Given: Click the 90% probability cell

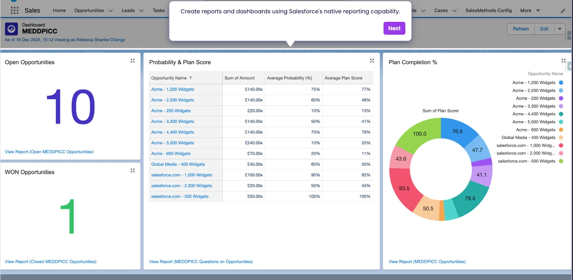Looking at the screenshot, I should click(294, 175).
